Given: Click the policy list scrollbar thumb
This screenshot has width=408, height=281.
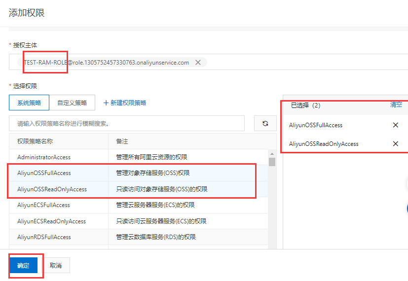Looking at the screenshot, I should click(272, 162).
